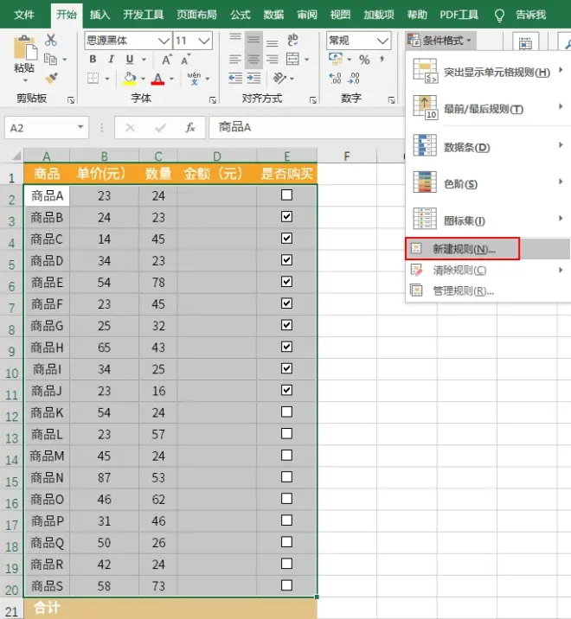Open the 文件 tab
Screen dimensions: 571x619
24,15
